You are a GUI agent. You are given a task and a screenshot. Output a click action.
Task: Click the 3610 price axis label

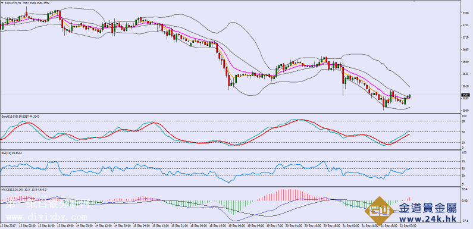465,86
